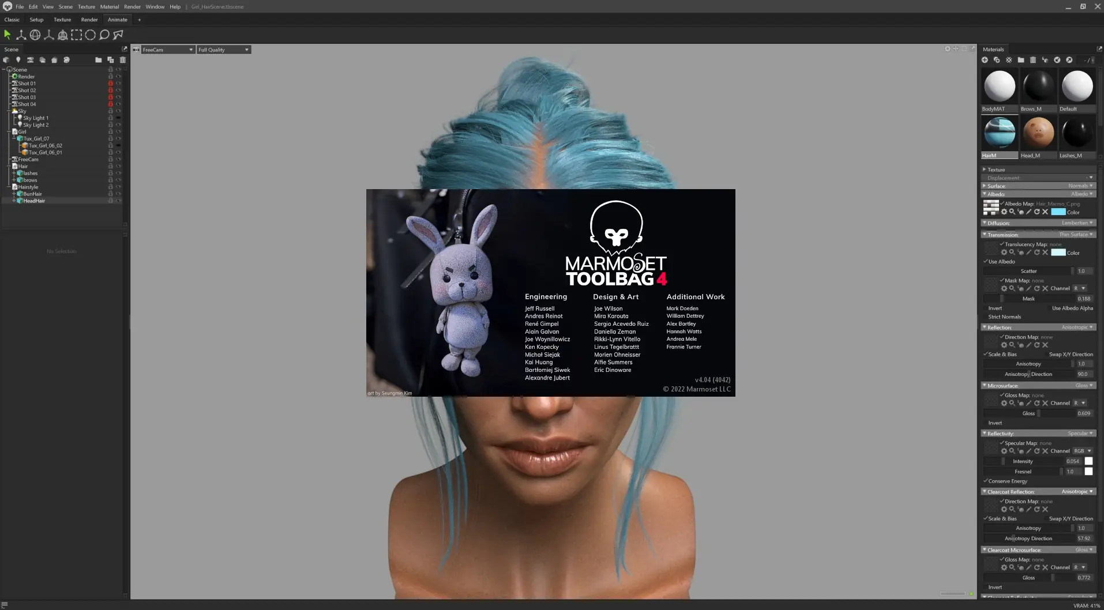Click the Albedo Map label
Image resolution: width=1104 pixels, height=610 pixels.
1020,204
